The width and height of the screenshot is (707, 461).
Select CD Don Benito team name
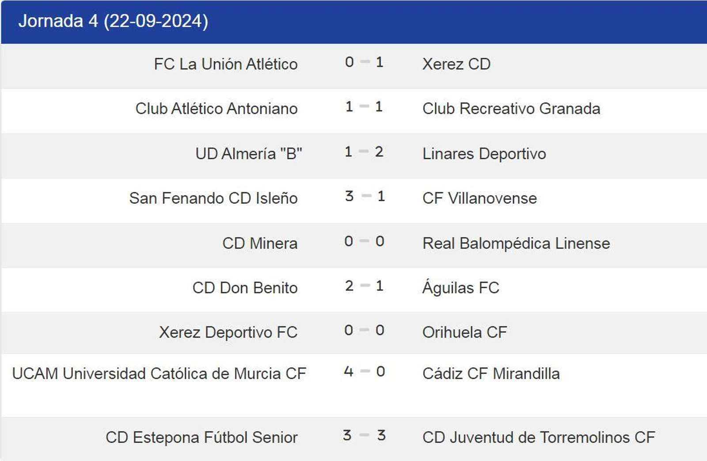pos(245,288)
